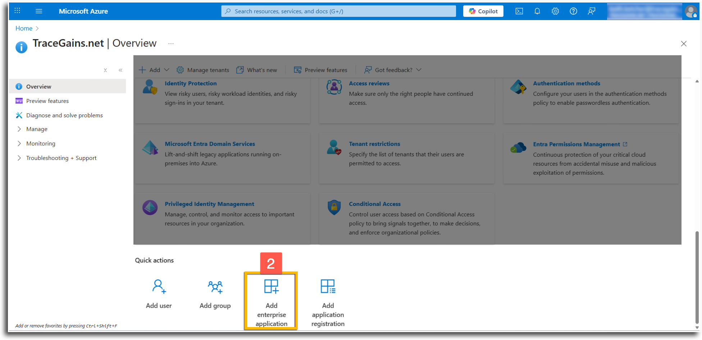The width and height of the screenshot is (702, 340).
Task: Click the Entra Permissions Management cloud icon
Action: pos(518,147)
